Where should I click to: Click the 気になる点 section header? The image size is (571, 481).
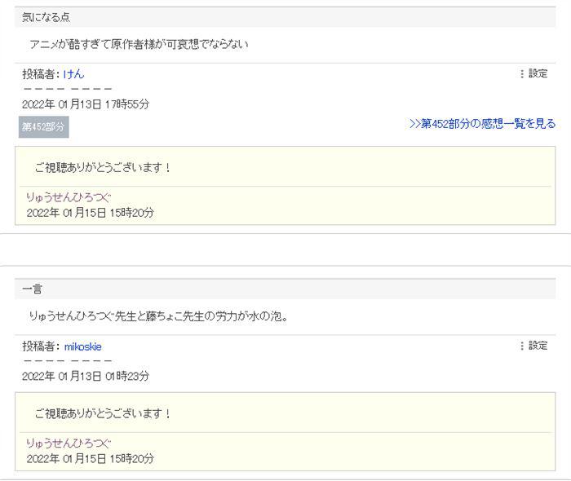click(46, 17)
